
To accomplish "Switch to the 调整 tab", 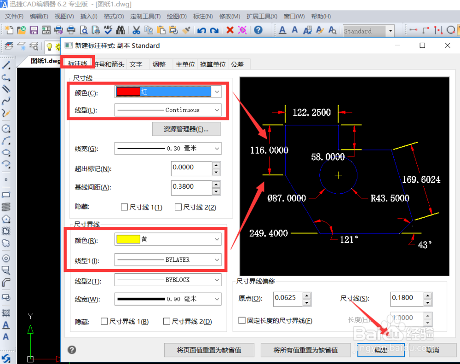I will click(159, 64).
